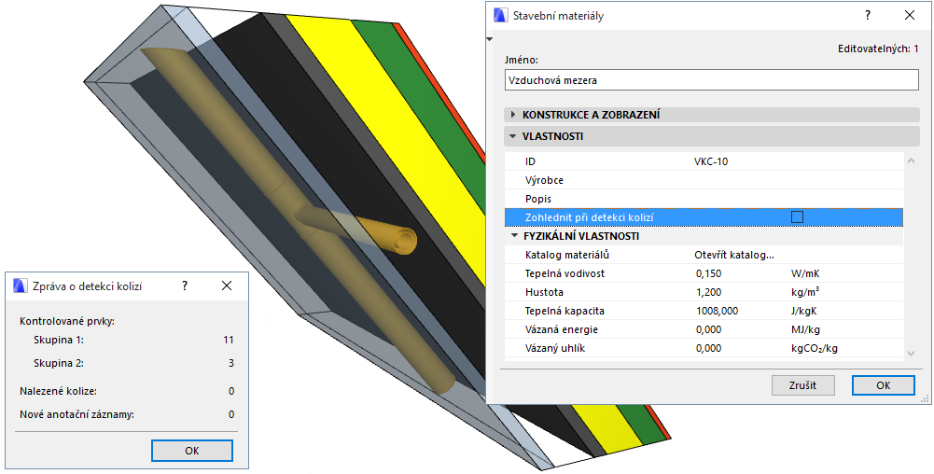The image size is (934, 474).
Task: Close the Stavební materiály dialog
Action: click(910, 16)
